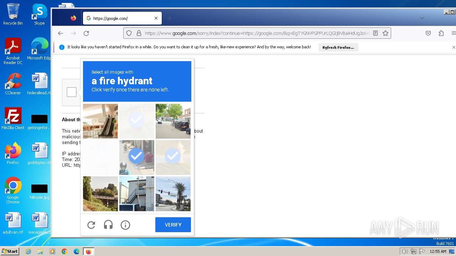Deselect the checked yellow hydrant tile

(x=173, y=158)
